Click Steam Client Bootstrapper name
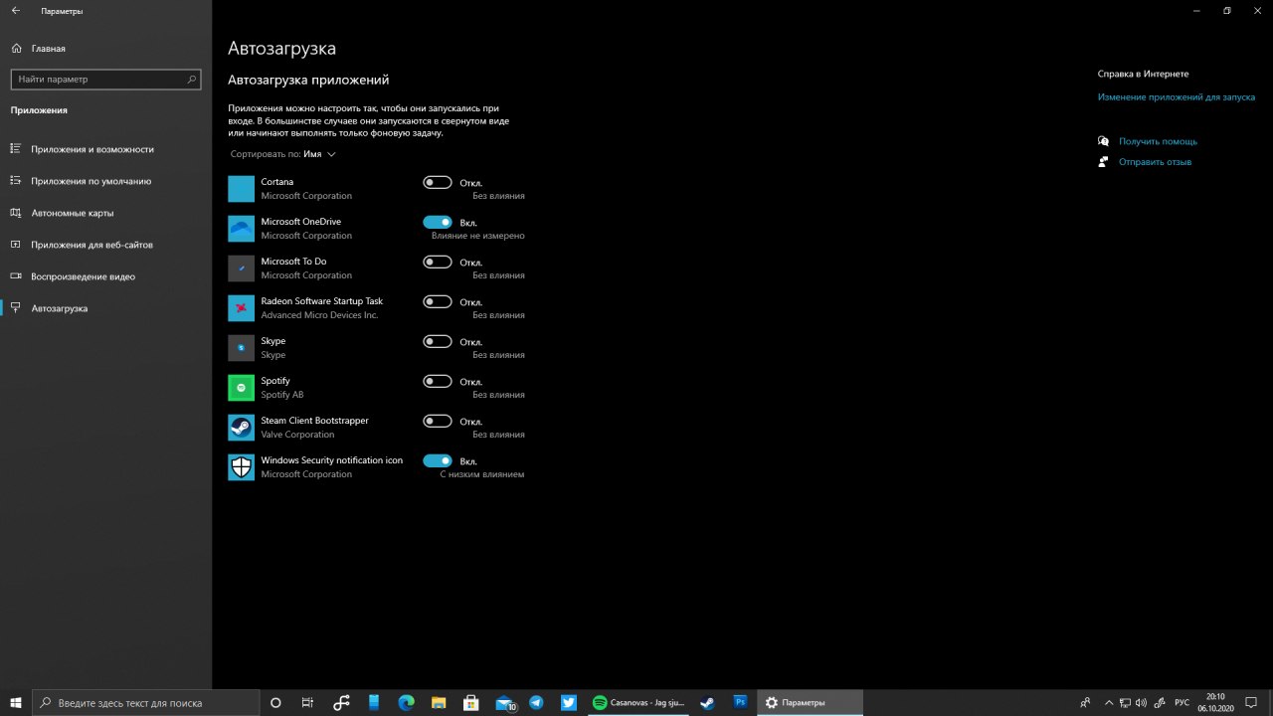Screen dimensions: 1273x716 [x=314, y=421]
